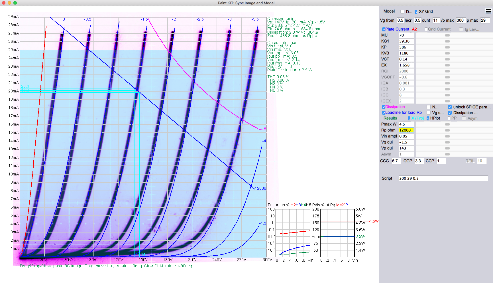Toggle the D... checkbox next to Model
The image size is (493, 283).
pos(402,12)
